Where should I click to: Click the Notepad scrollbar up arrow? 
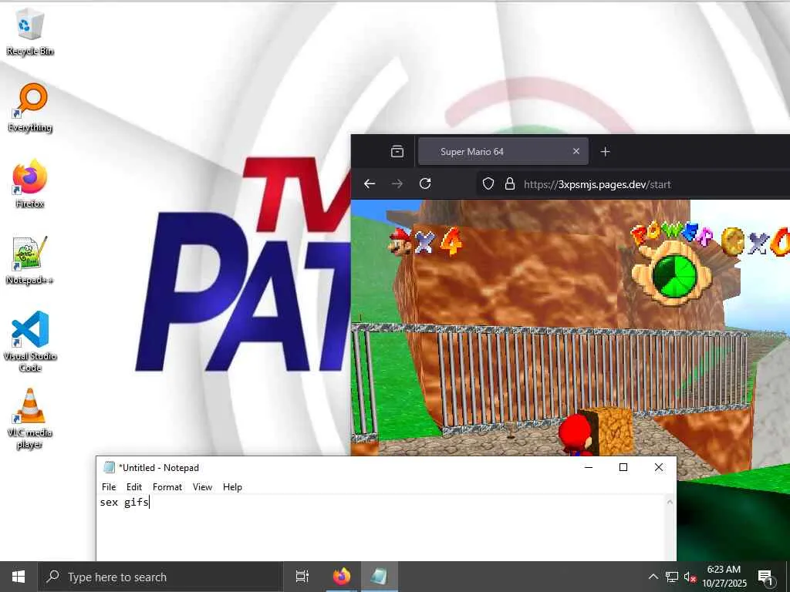670,501
